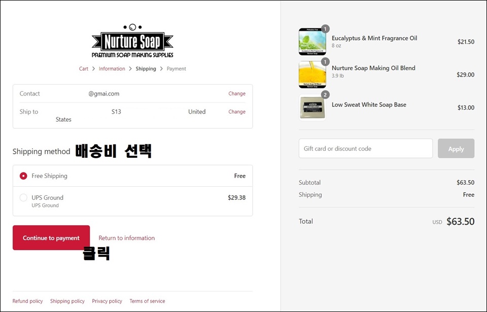Image resolution: width=487 pixels, height=312 pixels.
Task: Read the Terms of service
Action: click(x=147, y=301)
